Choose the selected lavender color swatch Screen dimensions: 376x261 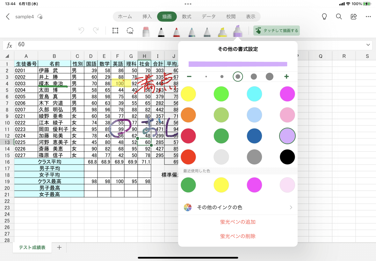coord(287,136)
